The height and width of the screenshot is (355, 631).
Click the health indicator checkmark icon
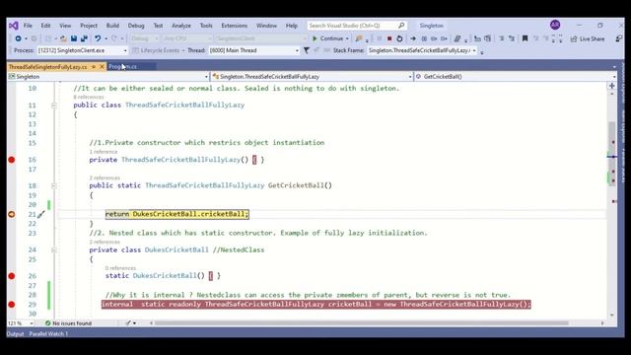tap(48, 323)
